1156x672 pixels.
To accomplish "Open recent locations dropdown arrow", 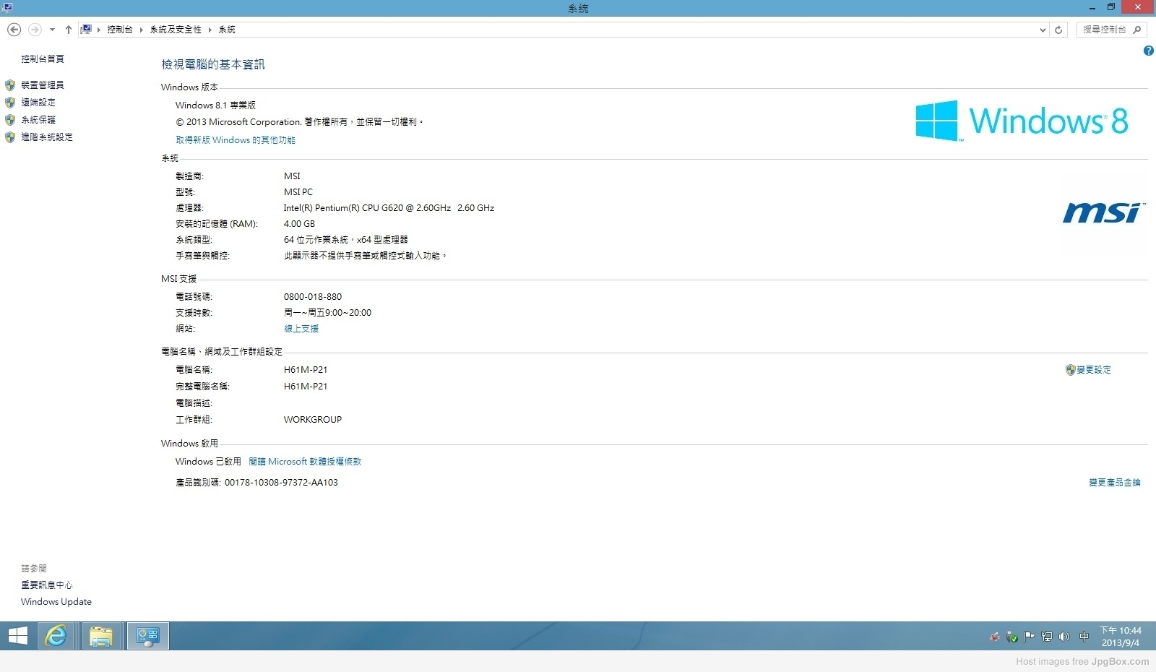I will click(x=52, y=30).
